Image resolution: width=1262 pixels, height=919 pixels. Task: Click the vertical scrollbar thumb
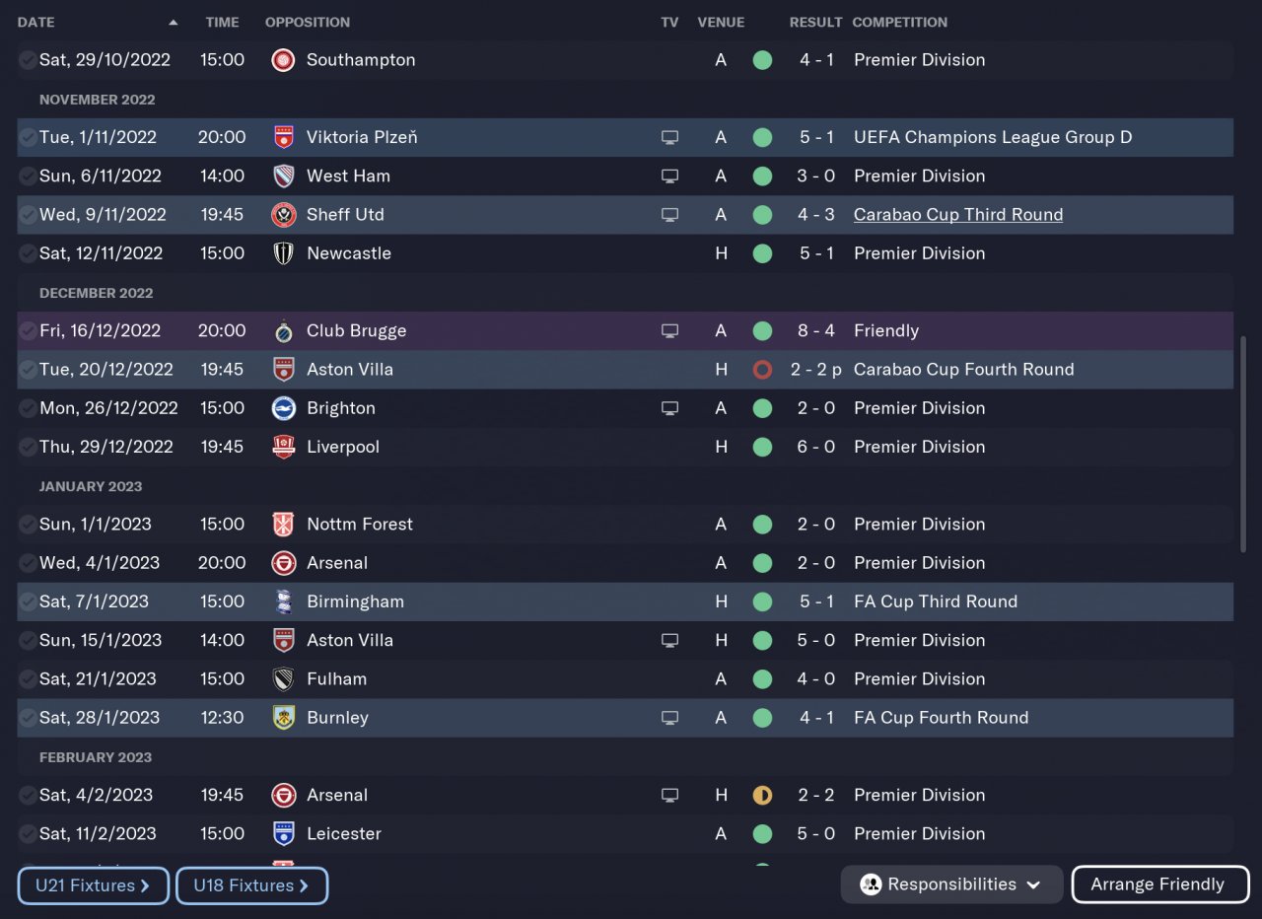tap(1242, 444)
